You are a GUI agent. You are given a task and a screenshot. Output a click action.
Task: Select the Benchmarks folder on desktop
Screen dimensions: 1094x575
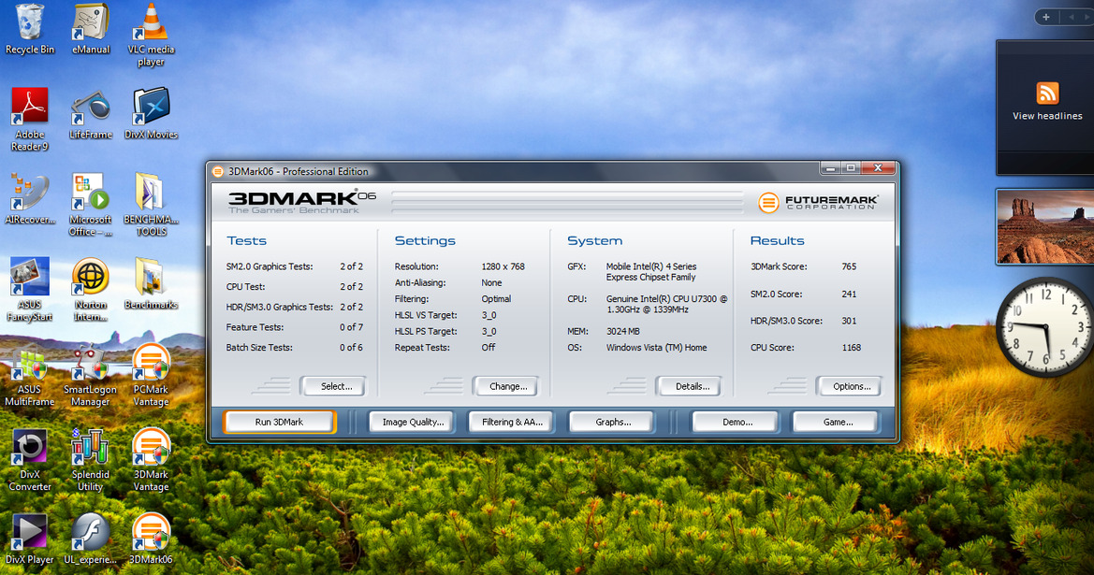(151, 283)
